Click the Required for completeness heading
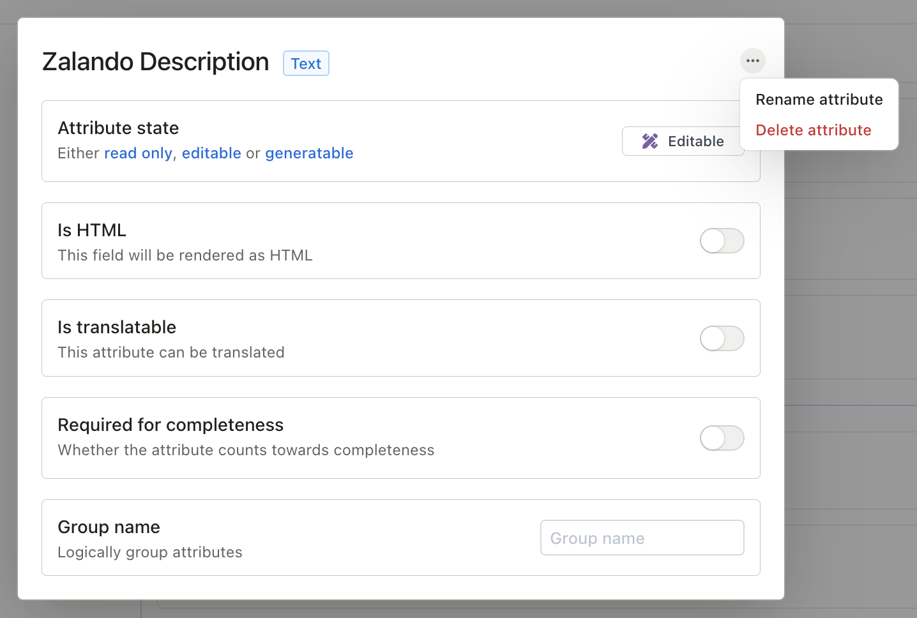The image size is (917, 618). coord(171,425)
